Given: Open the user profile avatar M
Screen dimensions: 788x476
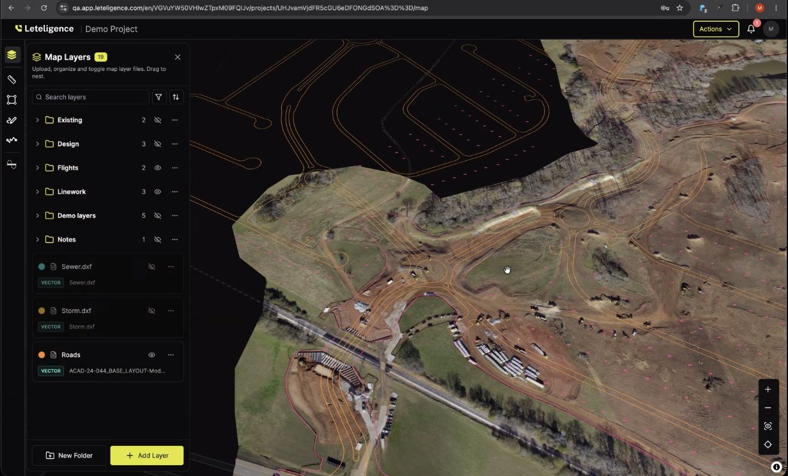Looking at the screenshot, I should point(771,29).
